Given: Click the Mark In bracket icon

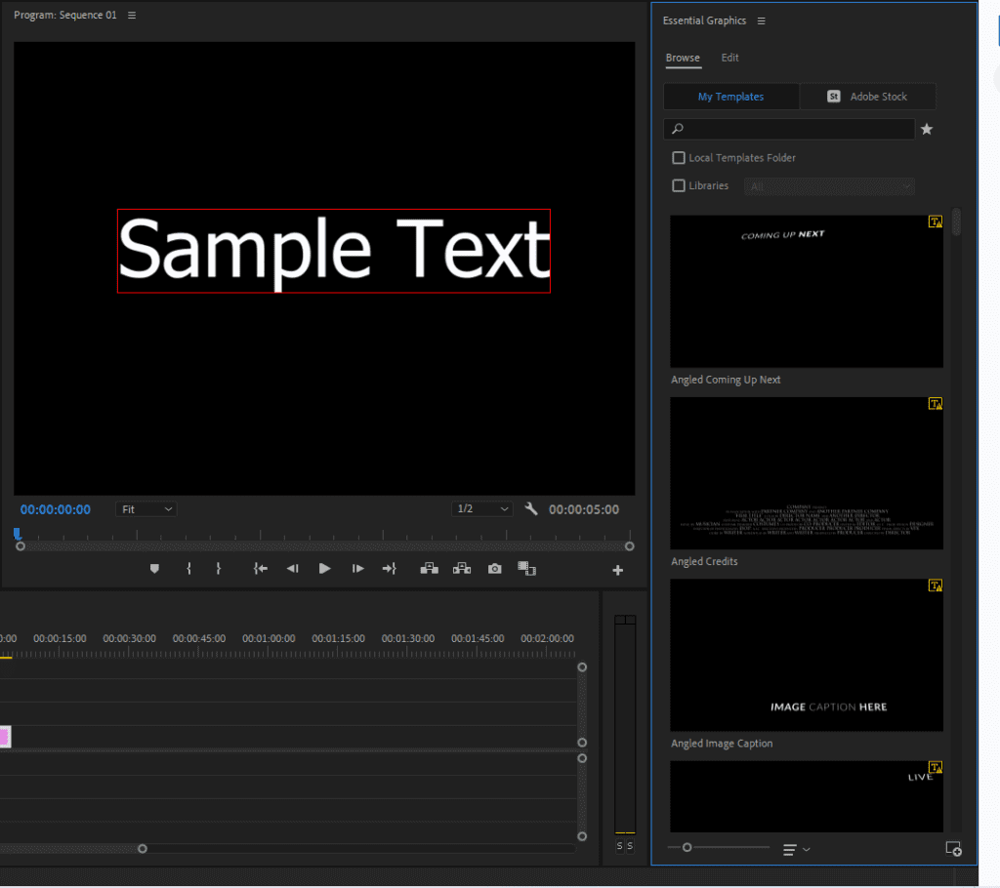Looking at the screenshot, I should (188, 569).
